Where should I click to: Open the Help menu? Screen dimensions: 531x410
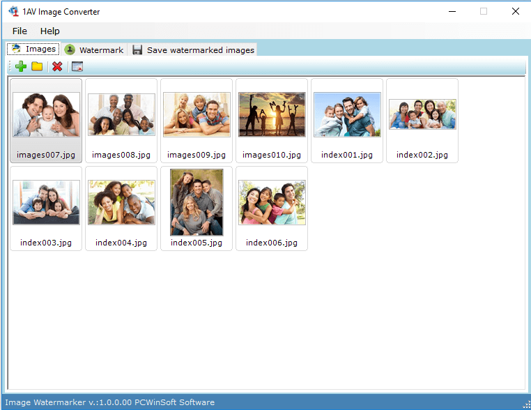49,31
